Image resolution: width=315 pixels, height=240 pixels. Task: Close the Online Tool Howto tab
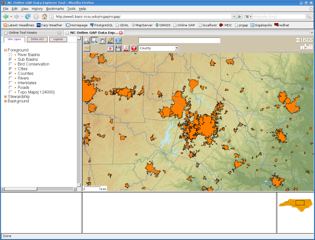pos(59,33)
